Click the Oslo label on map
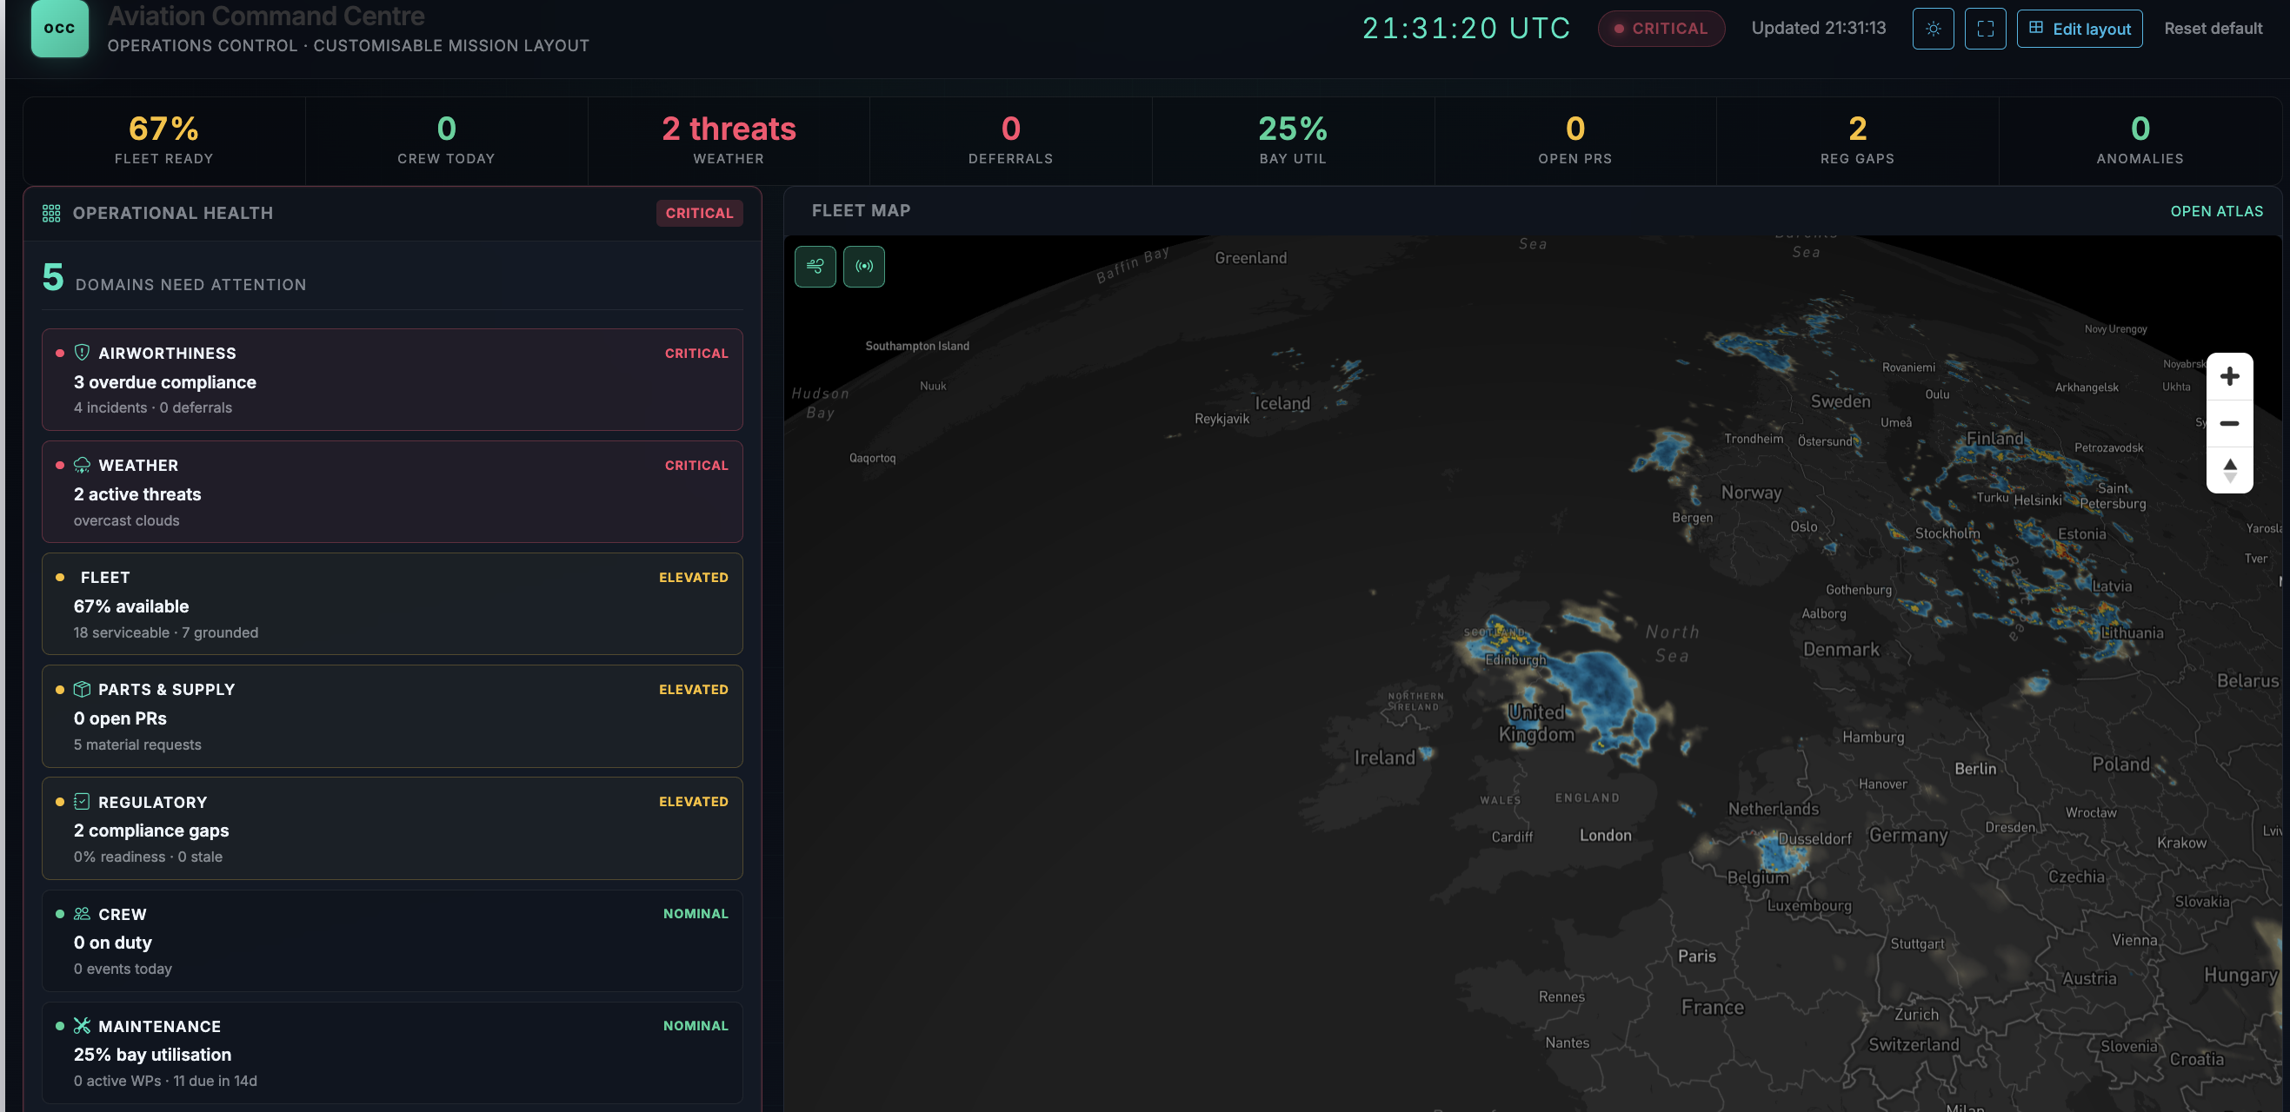The image size is (2290, 1112). [x=1804, y=526]
